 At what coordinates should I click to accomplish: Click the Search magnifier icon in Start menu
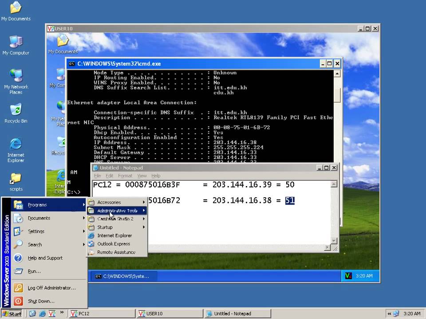[18, 245]
